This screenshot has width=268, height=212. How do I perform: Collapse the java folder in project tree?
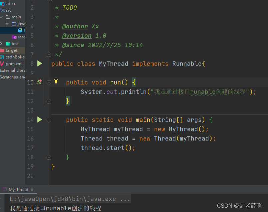tap(7, 24)
